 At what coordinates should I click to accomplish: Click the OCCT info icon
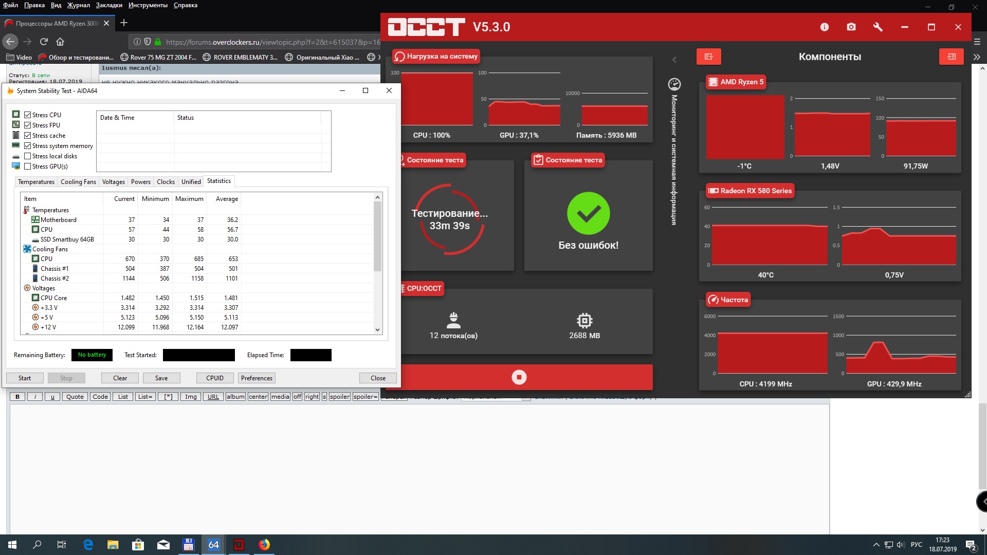(825, 27)
